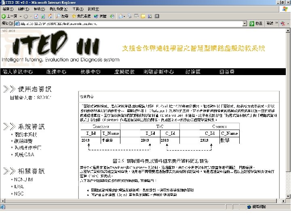Click the 相關資訊 section heading
This screenshot has height=218, width=291.
pyautogui.click(x=31, y=171)
